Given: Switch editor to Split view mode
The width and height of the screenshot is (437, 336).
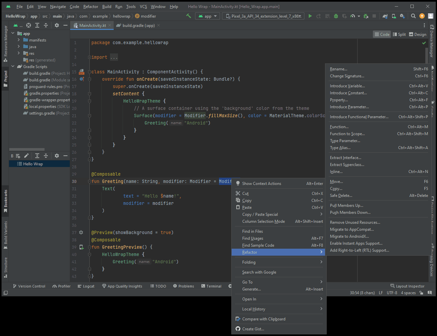Looking at the screenshot, I should click(x=399, y=34).
